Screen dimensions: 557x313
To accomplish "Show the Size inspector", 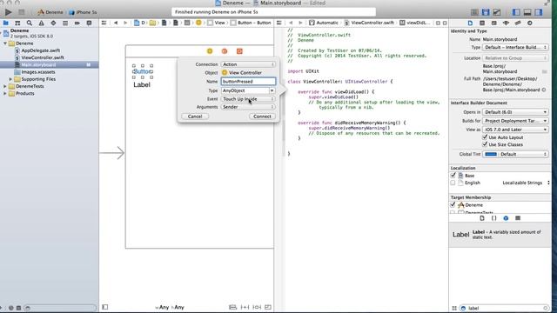I will pos(518,23).
